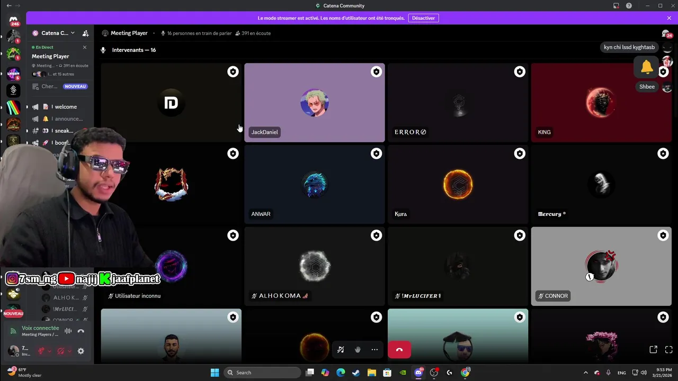The height and width of the screenshot is (381, 678).
Task: Open Discord direct messages home icon
Action: (13, 21)
